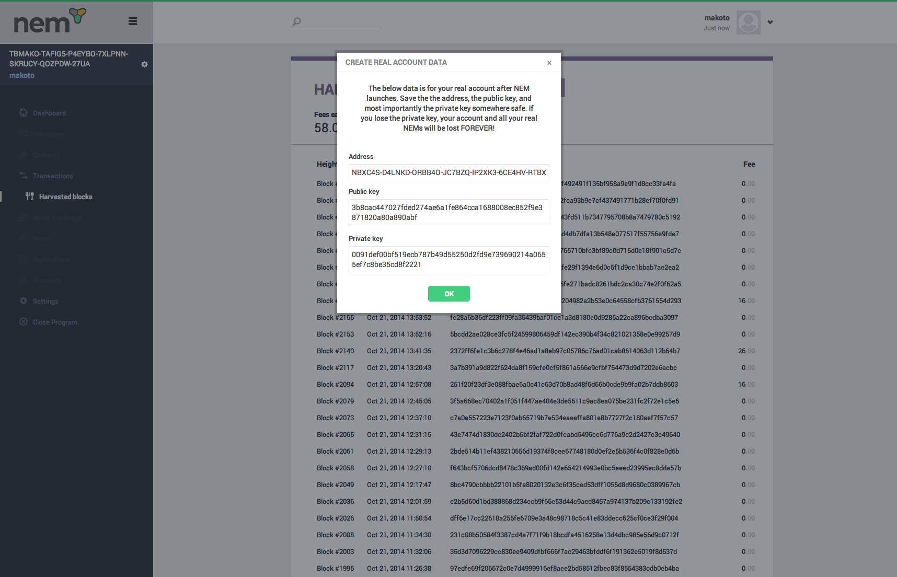The image size is (897, 577).
Task: Open account settings gear next to the address
Action: (144, 64)
